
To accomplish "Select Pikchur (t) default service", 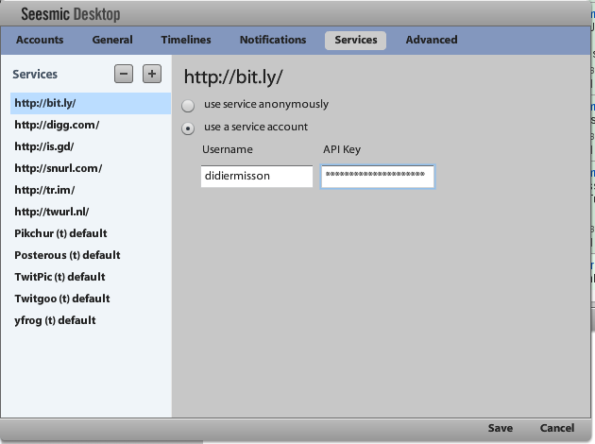I will click(91, 233).
